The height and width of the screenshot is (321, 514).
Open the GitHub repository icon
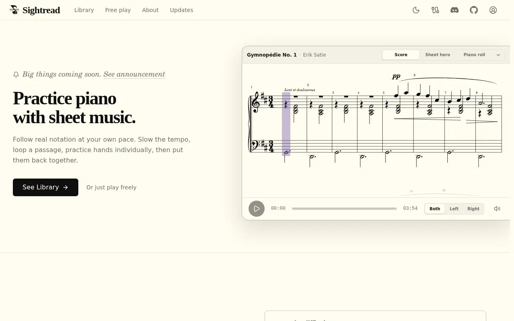(474, 10)
